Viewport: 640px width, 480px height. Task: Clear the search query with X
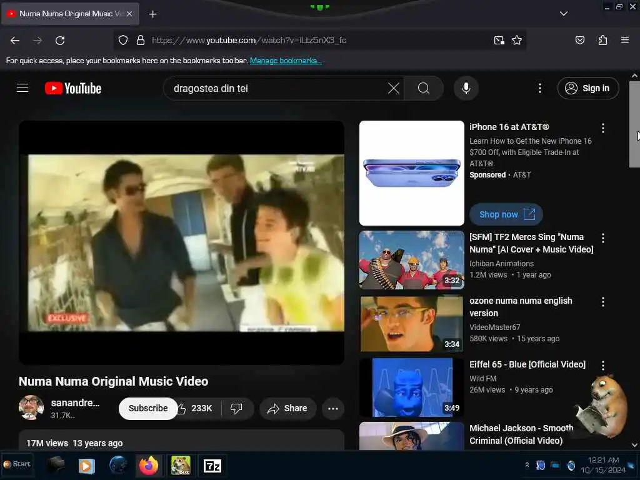point(394,88)
